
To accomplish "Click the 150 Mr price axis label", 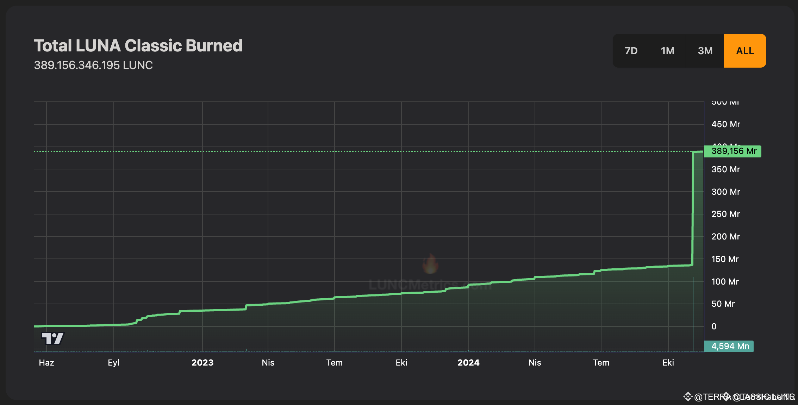I will [x=725, y=259].
